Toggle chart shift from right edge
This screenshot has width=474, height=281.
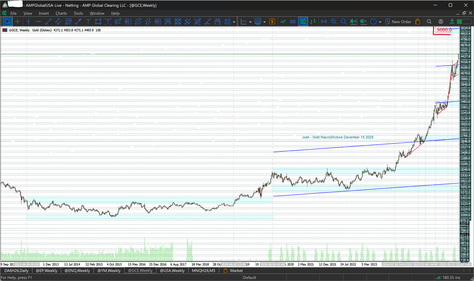coord(363,22)
